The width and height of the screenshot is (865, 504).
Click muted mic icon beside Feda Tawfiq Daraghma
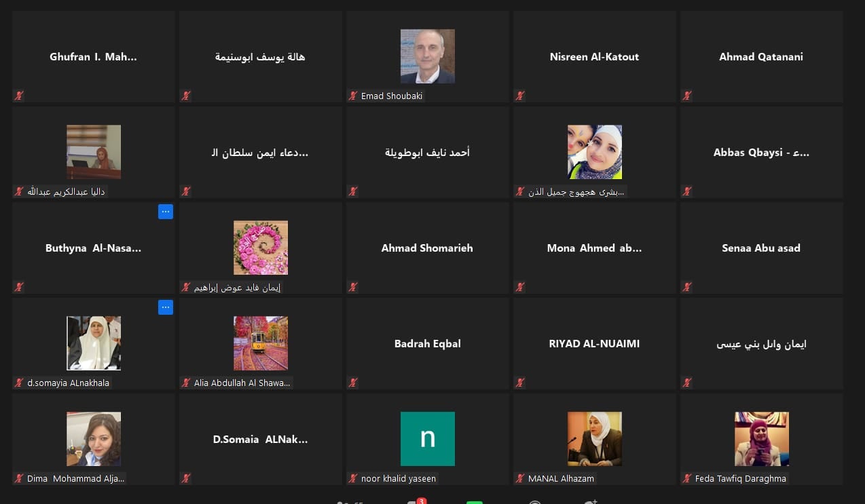click(687, 479)
